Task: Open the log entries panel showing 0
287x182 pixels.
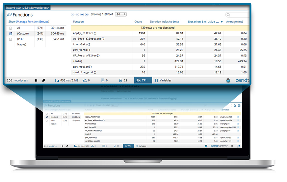Action: [x=104, y=81]
